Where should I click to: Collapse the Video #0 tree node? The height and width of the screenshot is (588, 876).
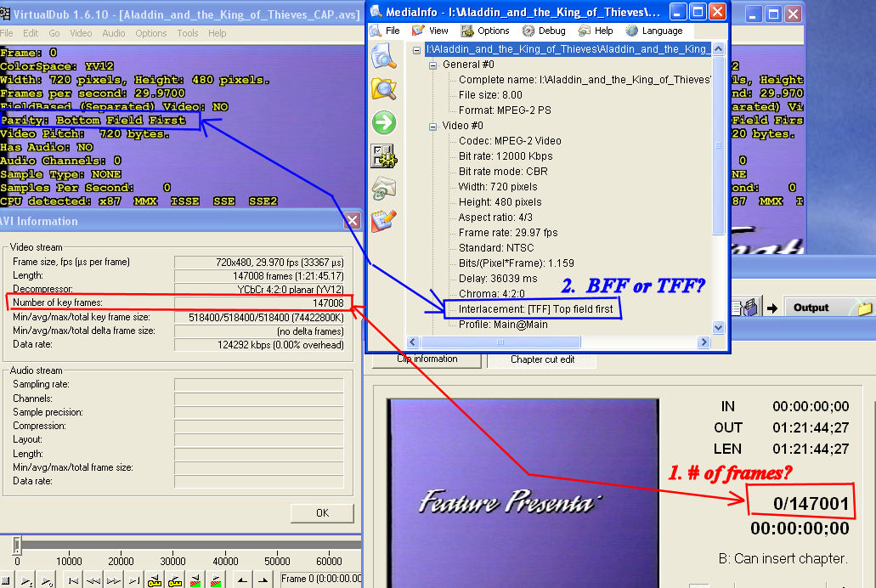point(432,127)
